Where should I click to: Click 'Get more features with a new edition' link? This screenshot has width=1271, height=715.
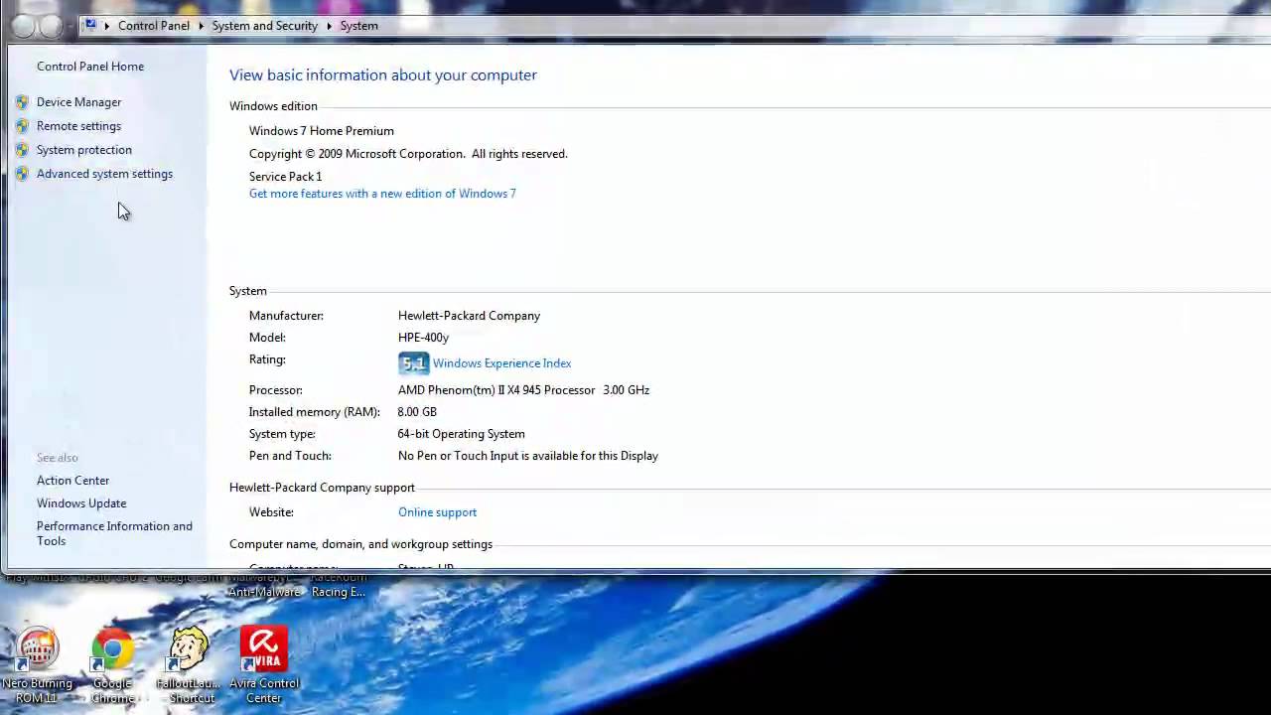point(382,194)
